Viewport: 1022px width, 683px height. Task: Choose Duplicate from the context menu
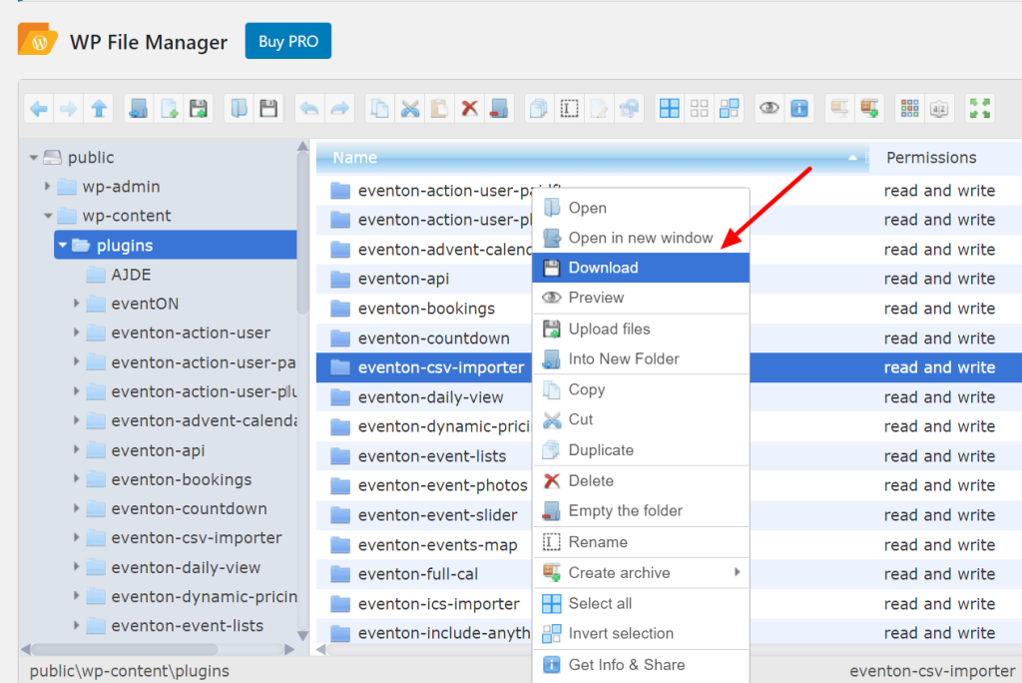641,450
